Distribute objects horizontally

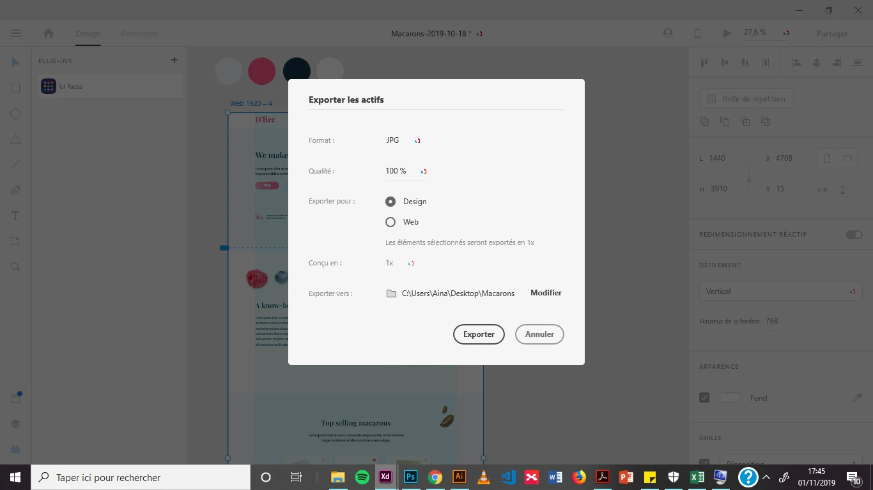pyautogui.click(x=766, y=63)
